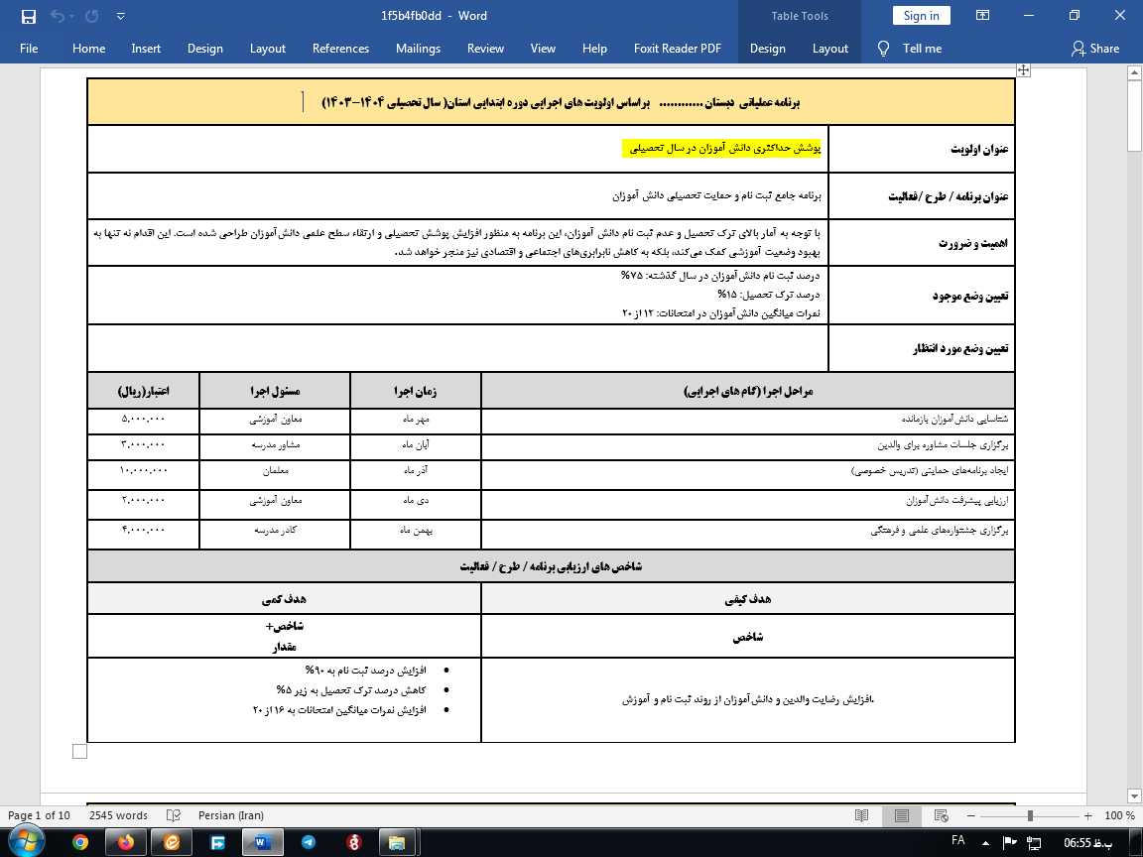Image resolution: width=1143 pixels, height=857 pixels.
Task: Click the network tray icon
Action: (x=1033, y=842)
